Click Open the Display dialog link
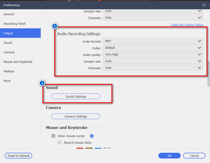 click(x=187, y=25)
